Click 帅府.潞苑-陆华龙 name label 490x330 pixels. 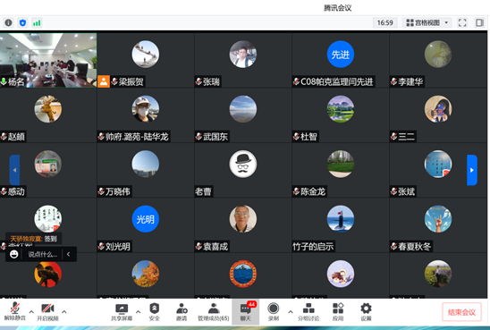(x=137, y=137)
